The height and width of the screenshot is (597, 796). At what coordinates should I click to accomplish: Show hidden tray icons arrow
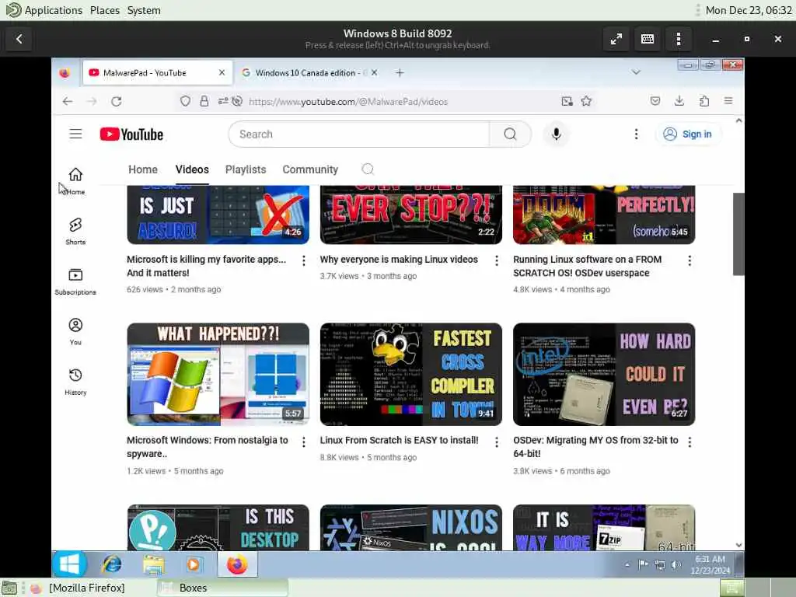[x=627, y=564]
